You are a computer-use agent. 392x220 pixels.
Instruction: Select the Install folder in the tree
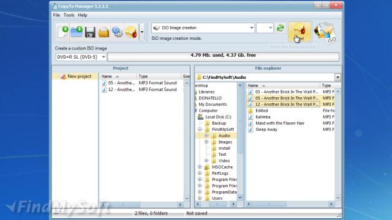click(x=224, y=148)
